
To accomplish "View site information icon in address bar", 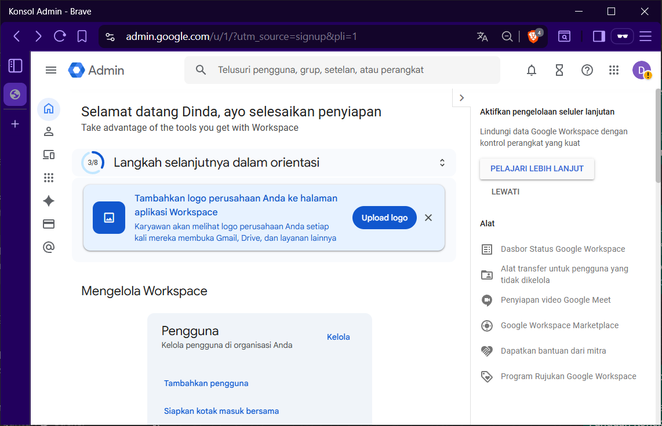I will [x=110, y=36].
